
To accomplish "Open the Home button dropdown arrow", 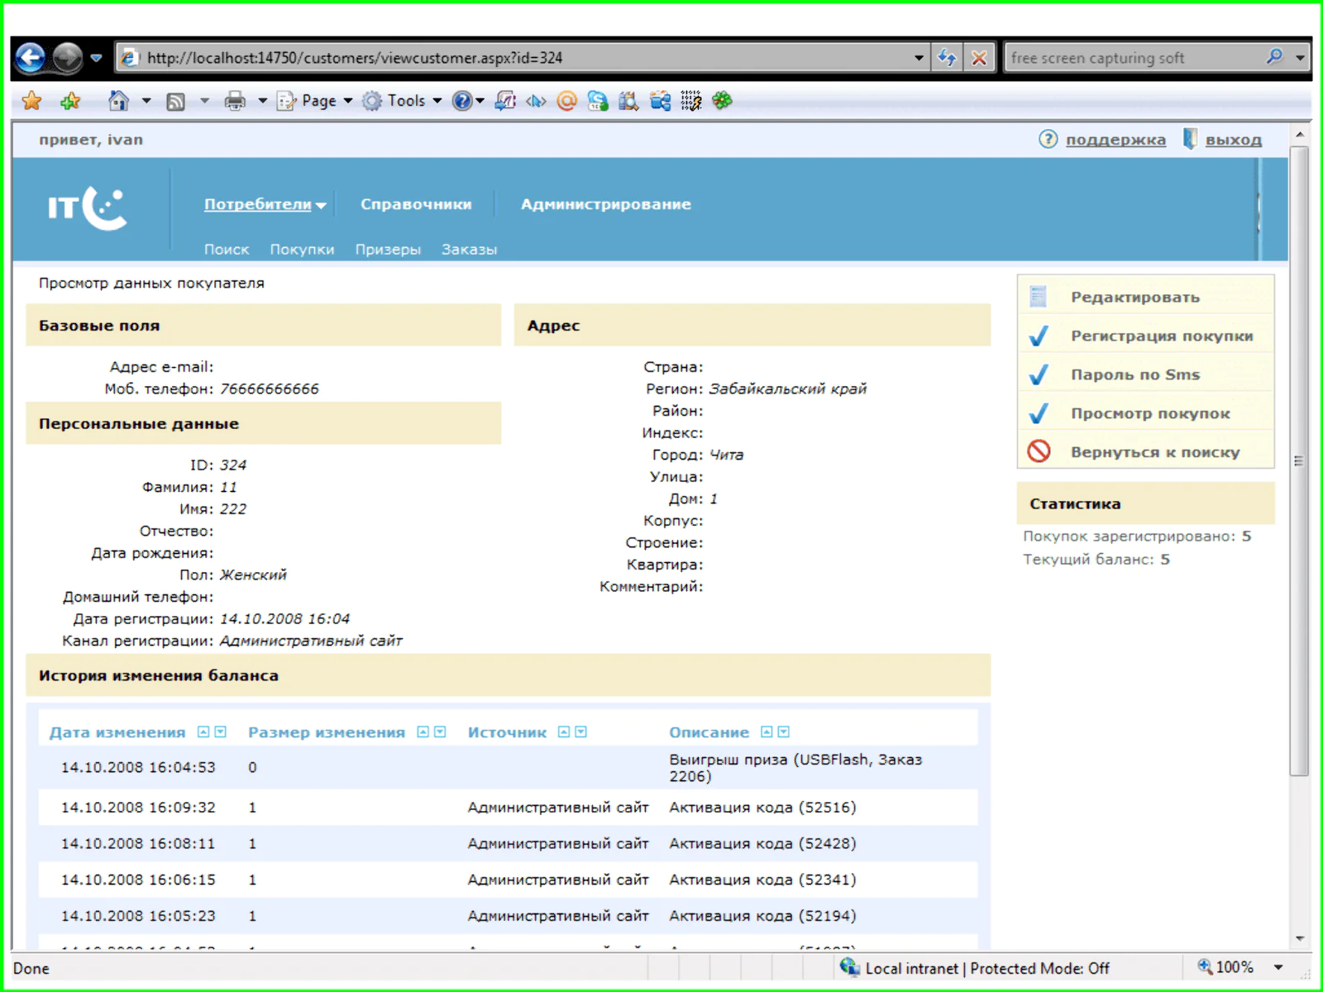I will click(x=146, y=101).
